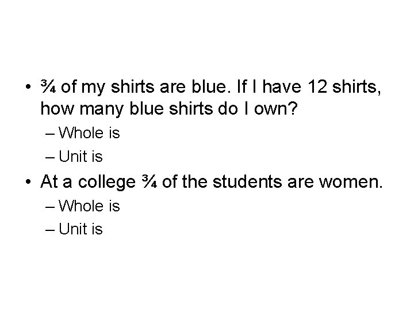Viewport: 414px width, 311px height.
Task: Click 'Whole is' under the shirts question
Action: (x=89, y=132)
